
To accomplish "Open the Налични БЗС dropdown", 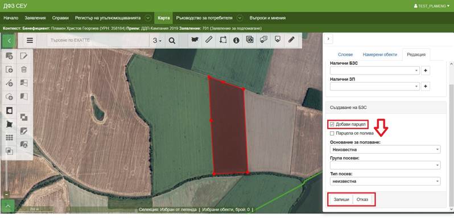I will (375, 71).
